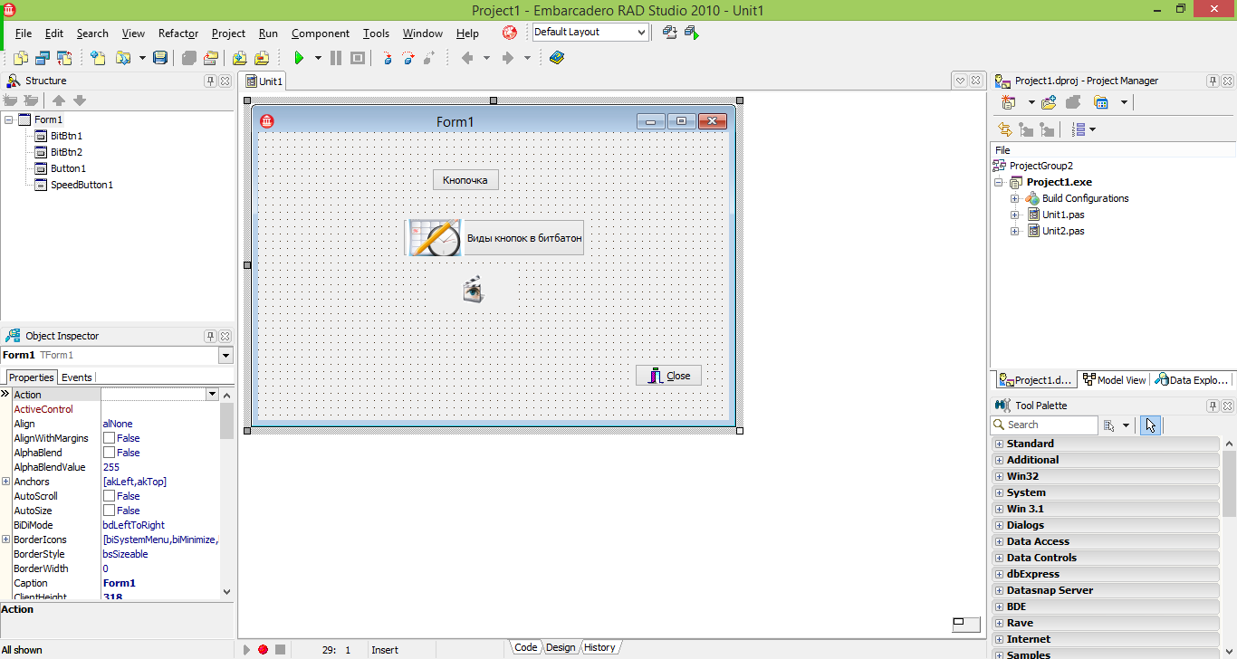Select the Виды кнопок в битбатон button
The height and width of the screenshot is (659, 1237).
[x=494, y=238]
